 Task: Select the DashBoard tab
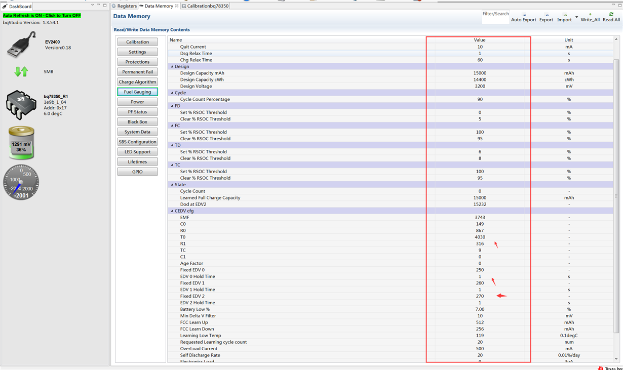click(x=17, y=7)
